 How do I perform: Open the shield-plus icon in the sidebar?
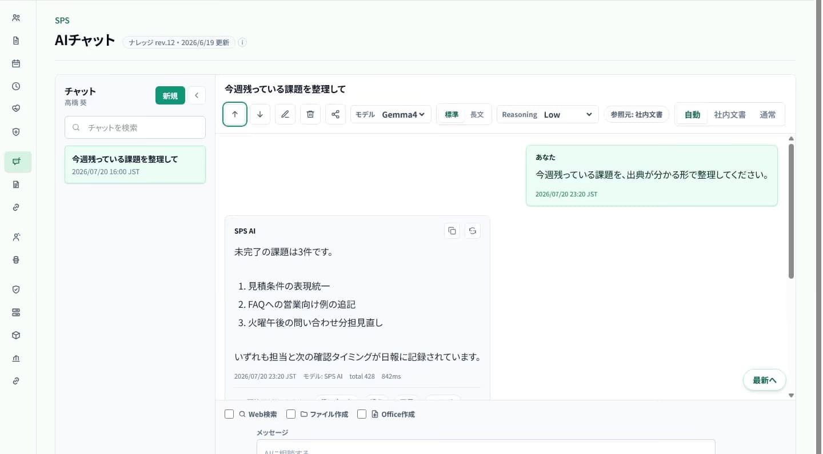tap(16, 131)
